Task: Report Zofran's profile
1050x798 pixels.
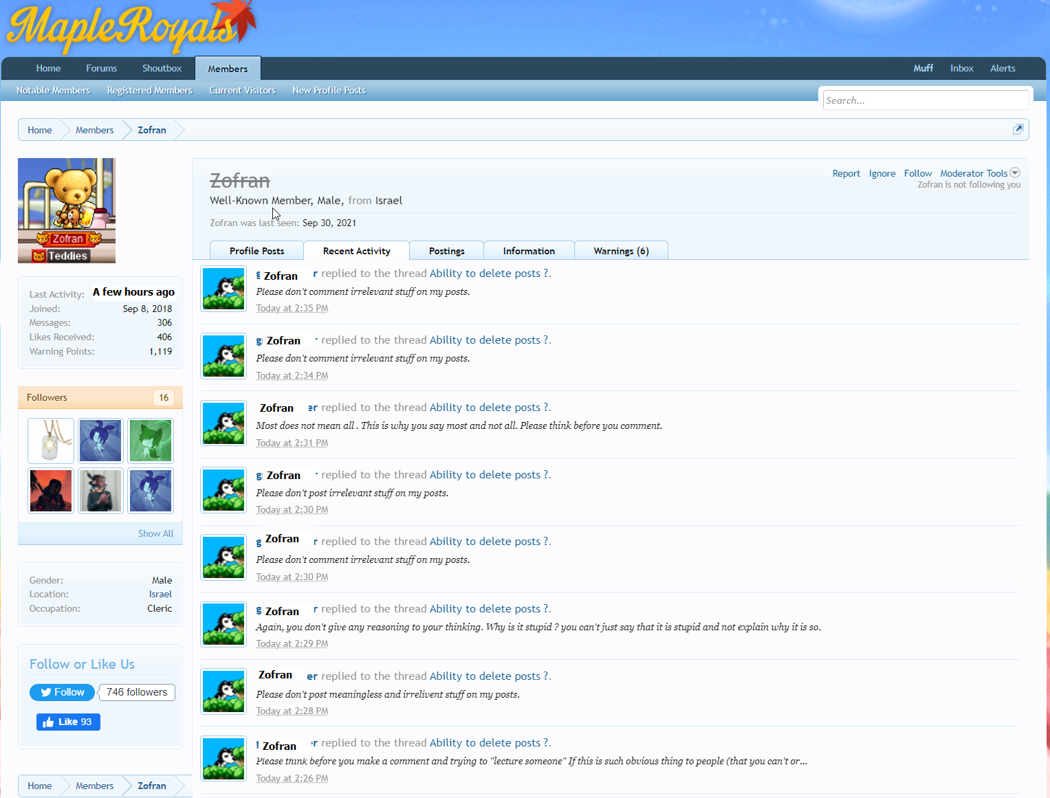Action: (846, 173)
